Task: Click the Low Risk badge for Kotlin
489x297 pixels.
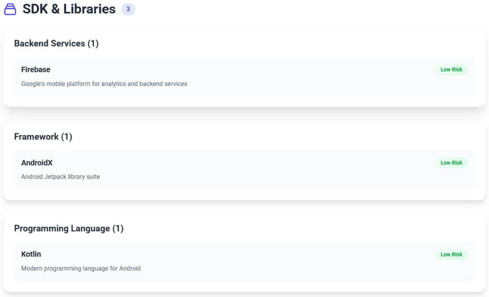Action: tap(451, 254)
